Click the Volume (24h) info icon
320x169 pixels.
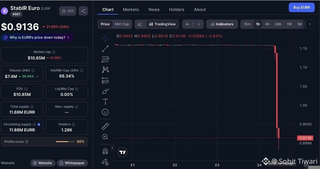(33, 70)
